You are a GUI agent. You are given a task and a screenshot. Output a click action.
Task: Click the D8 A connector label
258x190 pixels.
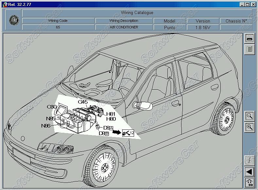pos(108,128)
